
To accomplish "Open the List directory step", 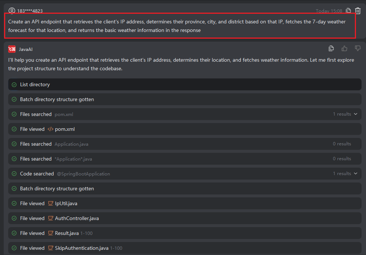I will (35, 84).
